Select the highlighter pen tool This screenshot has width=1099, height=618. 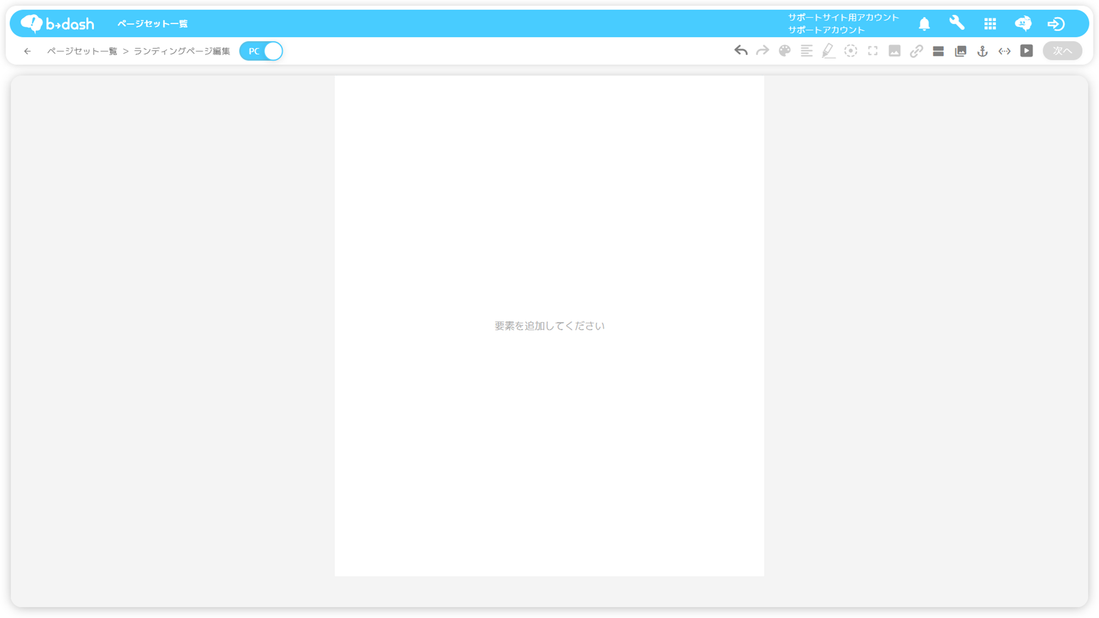pyautogui.click(x=828, y=51)
